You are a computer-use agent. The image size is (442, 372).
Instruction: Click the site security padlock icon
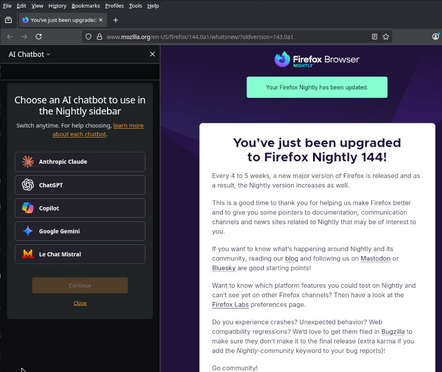click(99, 37)
